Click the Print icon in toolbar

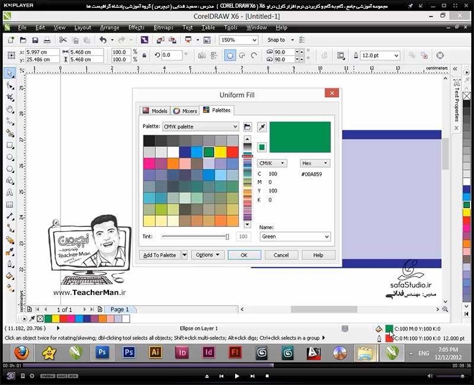coord(47,40)
